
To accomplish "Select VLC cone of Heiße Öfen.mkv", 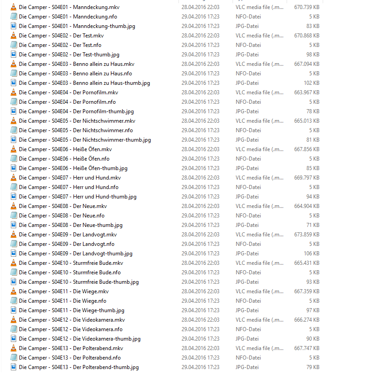I will pos(14,149).
